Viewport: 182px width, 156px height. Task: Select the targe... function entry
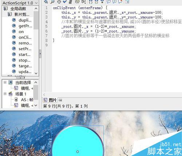click(x=25, y=66)
